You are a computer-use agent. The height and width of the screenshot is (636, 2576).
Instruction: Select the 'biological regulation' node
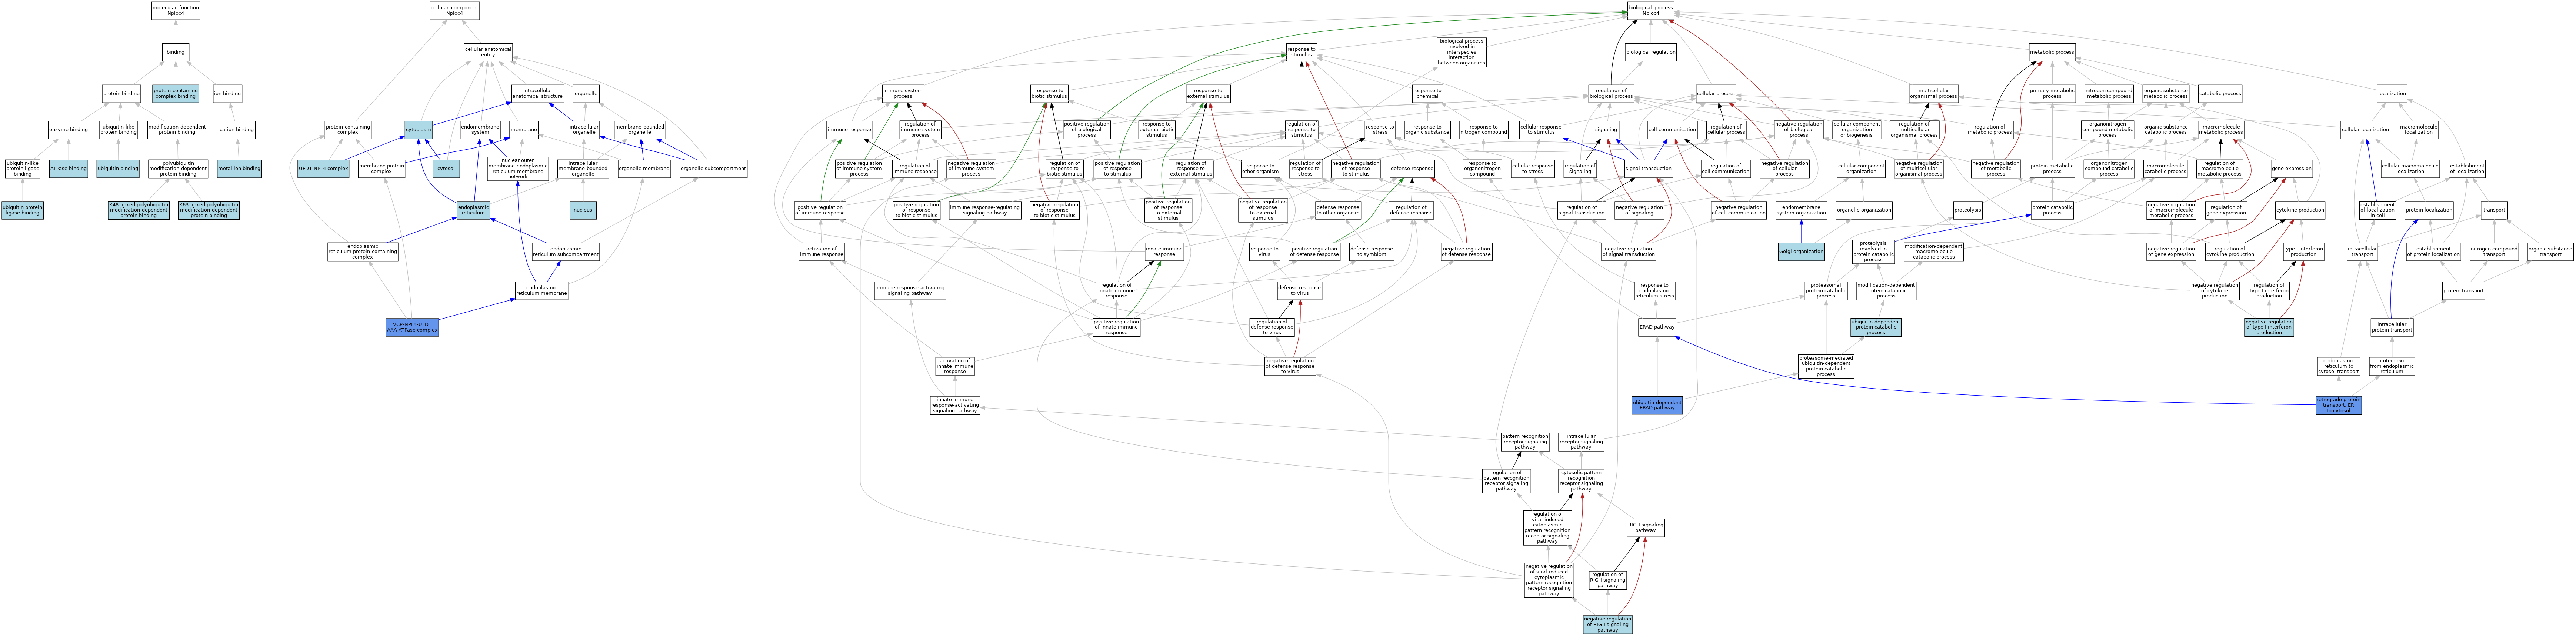[1650, 52]
